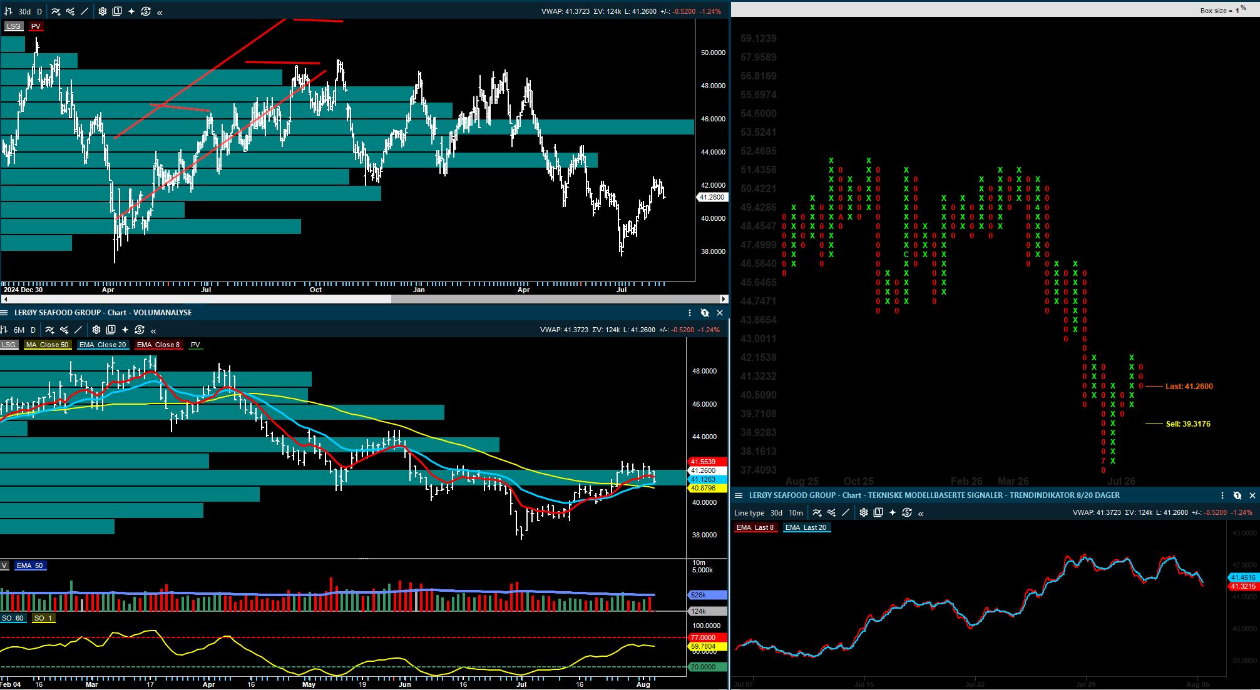Open the TRENDINDIKATOR window hamburger menu
The height and width of the screenshot is (690, 1260).
click(x=738, y=495)
